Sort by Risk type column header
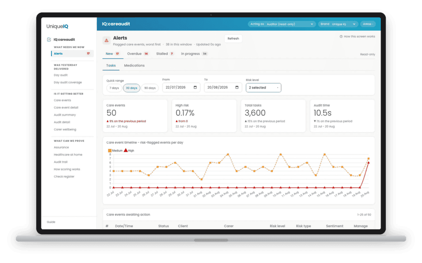The image size is (422, 263). point(304,226)
